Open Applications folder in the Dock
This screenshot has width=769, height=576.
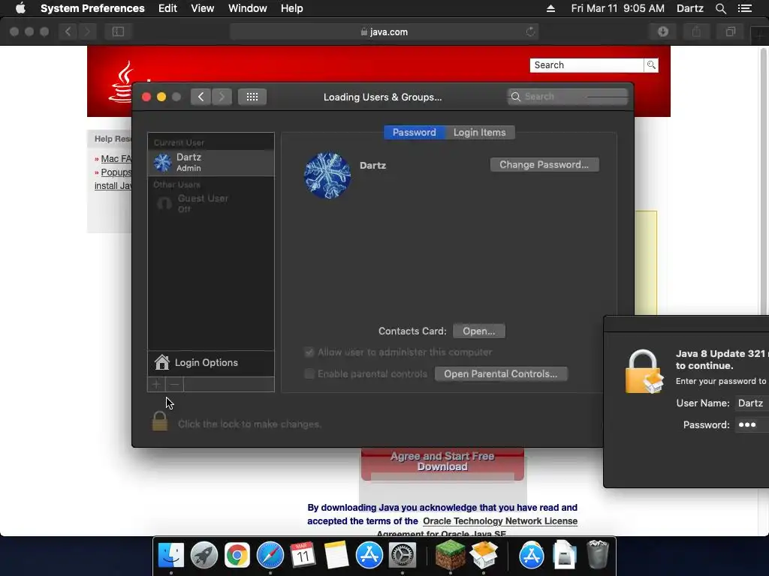pyautogui.click(x=531, y=556)
